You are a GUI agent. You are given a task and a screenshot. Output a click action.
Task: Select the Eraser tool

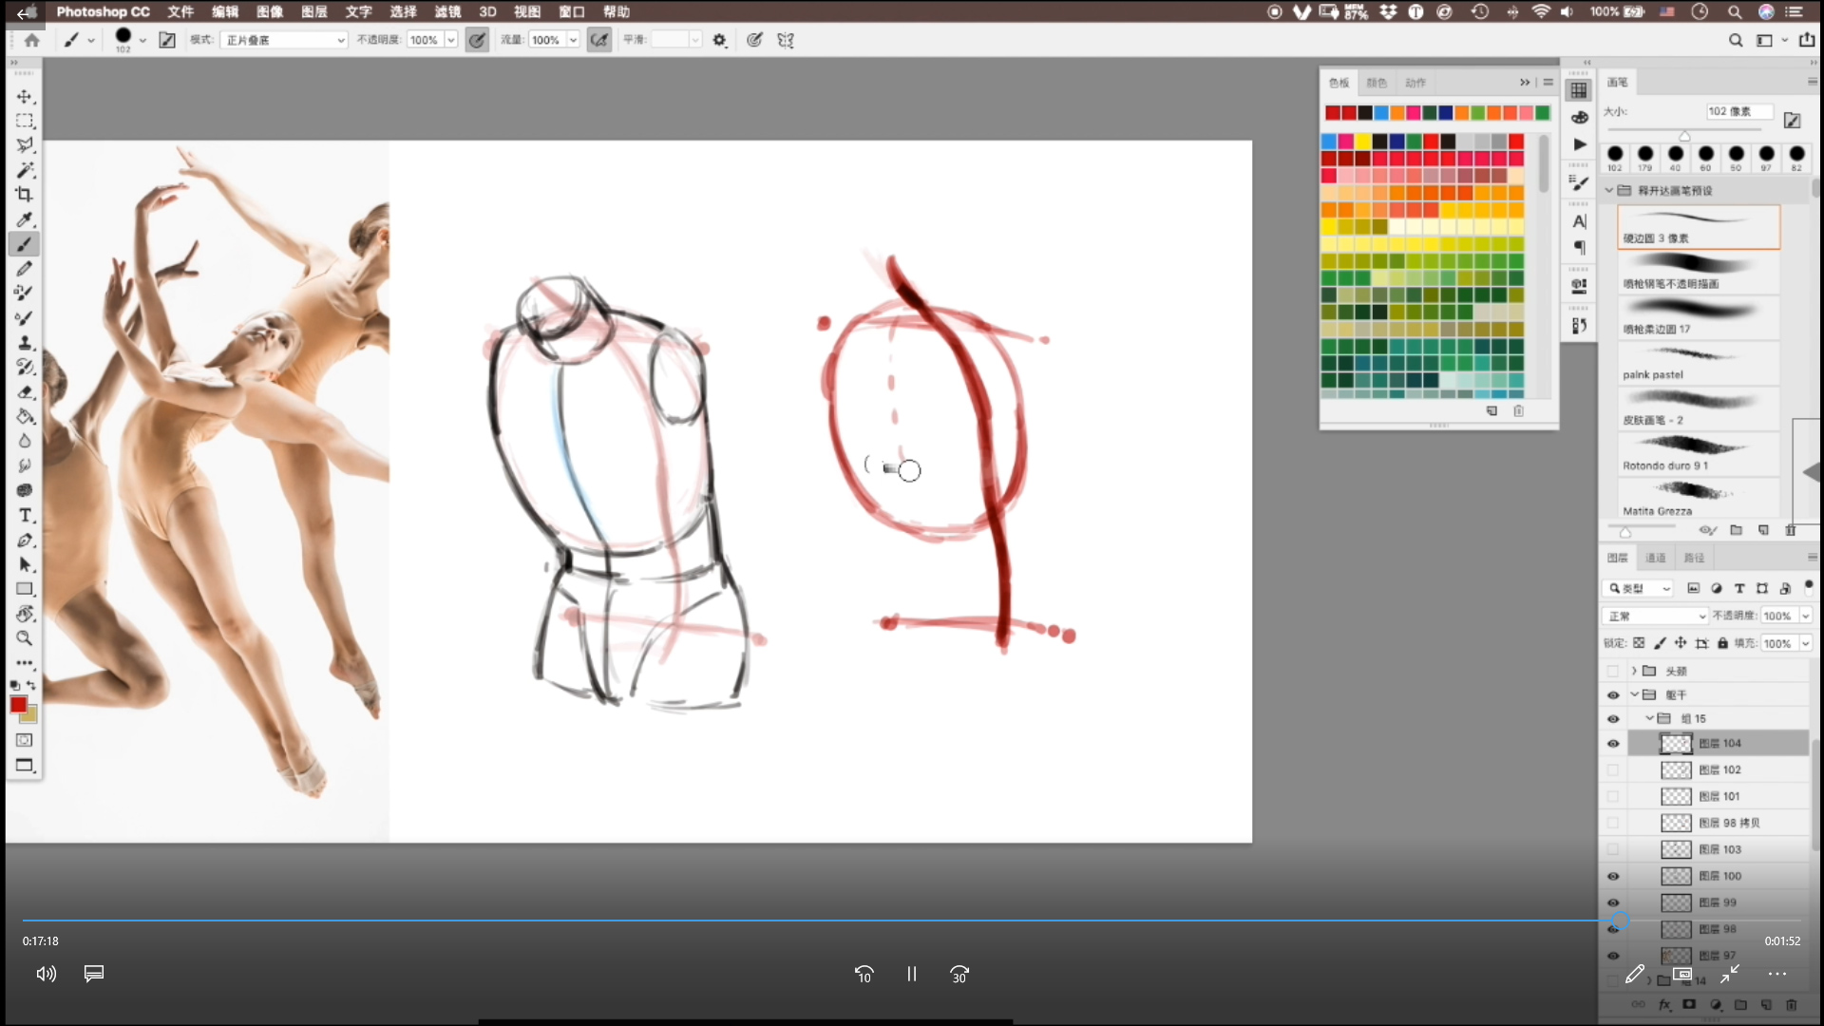click(x=25, y=391)
